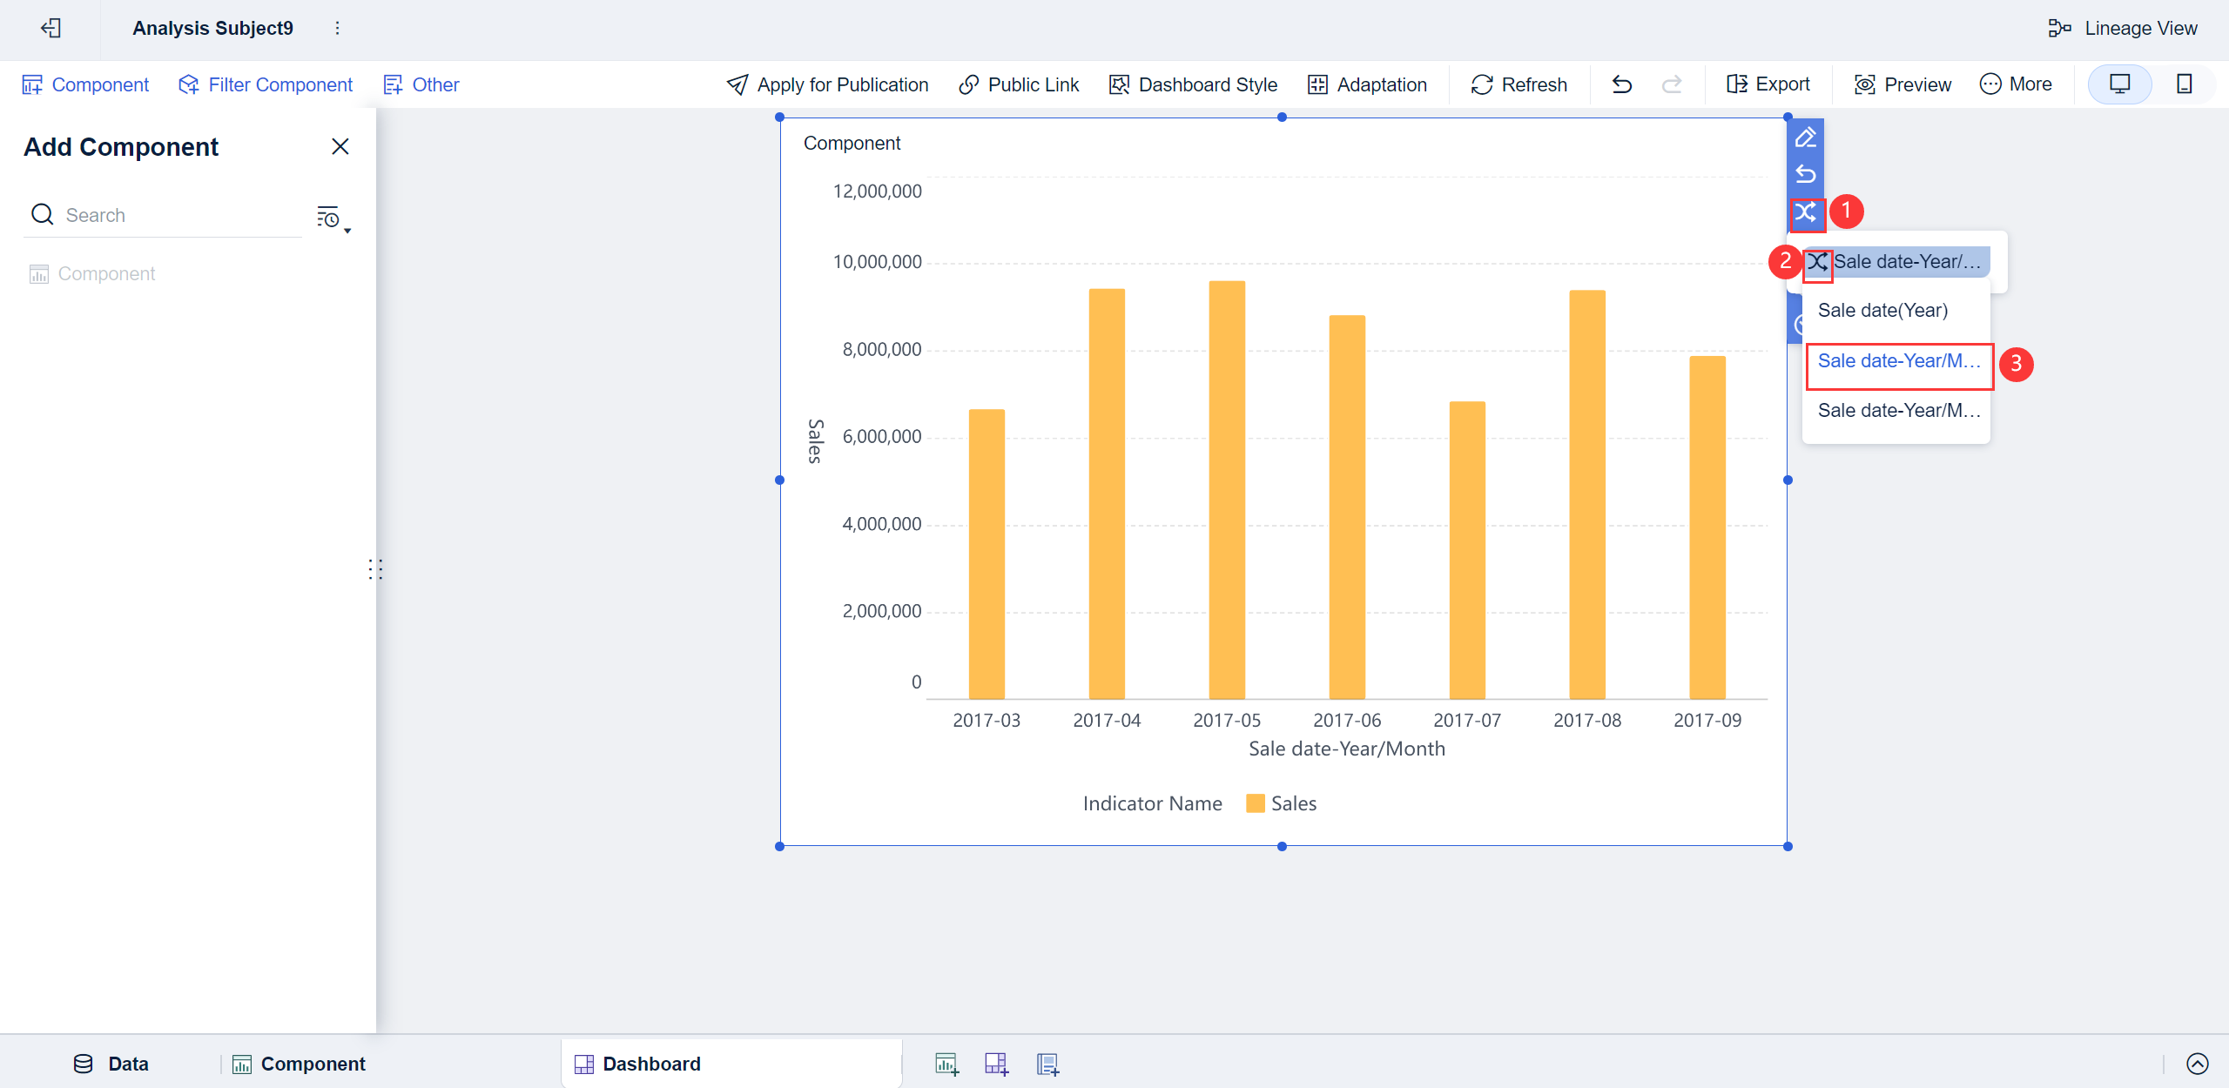Open the sort order dropdown beside Search
Screen dimensions: 2229x1088
(x=333, y=218)
